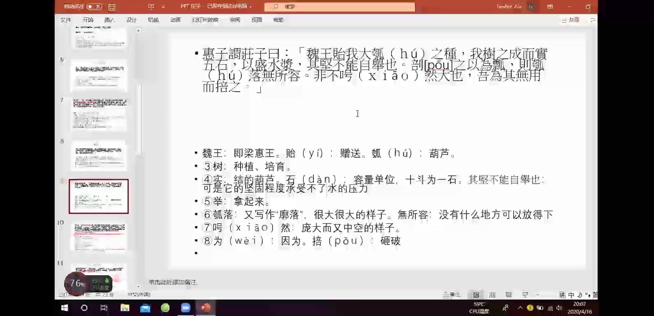Open the Mail app on taskbar
The image size is (654, 316).
click(x=145, y=308)
